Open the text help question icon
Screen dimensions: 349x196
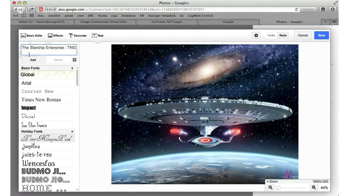click(74, 60)
